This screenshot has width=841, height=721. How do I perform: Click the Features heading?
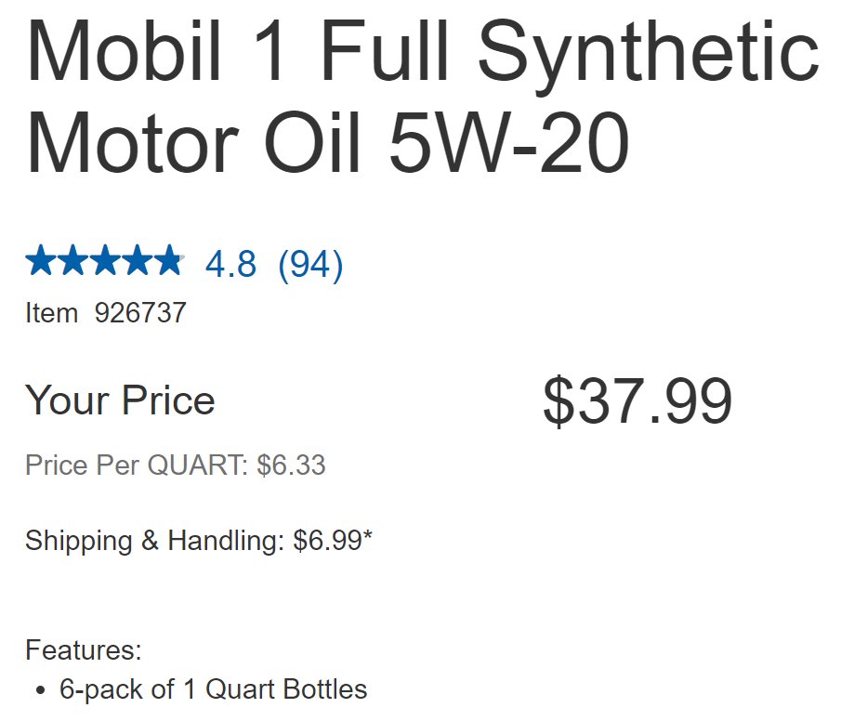point(84,650)
